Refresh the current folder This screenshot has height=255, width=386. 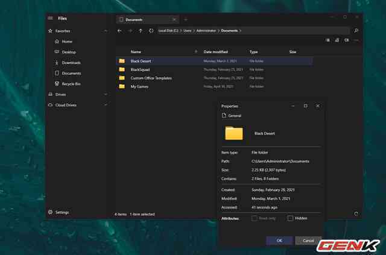[x=151, y=31]
